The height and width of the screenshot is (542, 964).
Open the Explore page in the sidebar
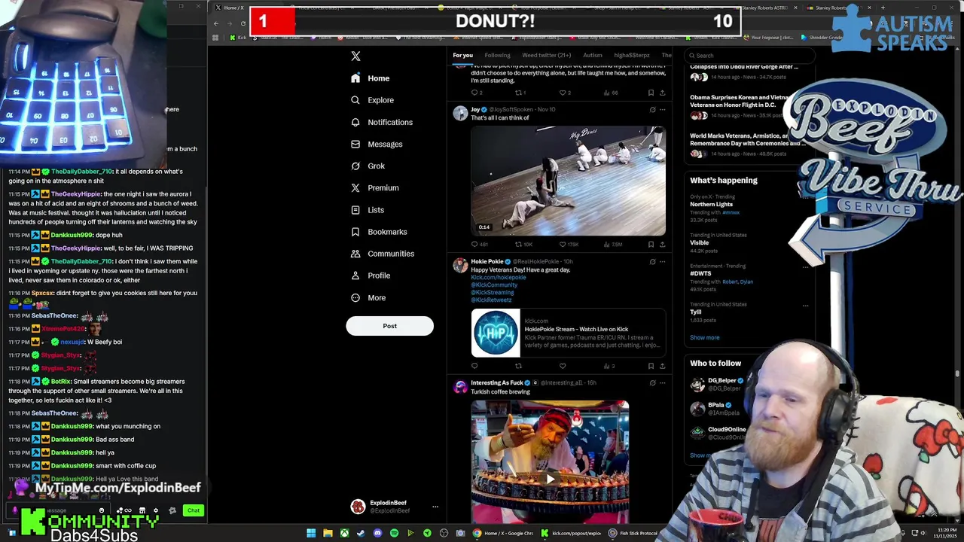coord(372,100)
